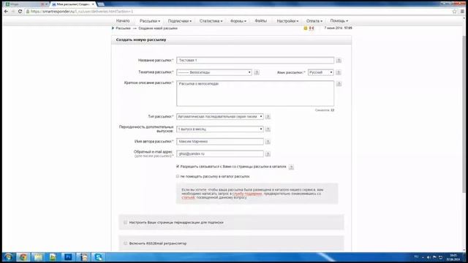This screenshot has height=263, width=468.
Task: Open Skype from the taskbar
Action: coord(99,256)
